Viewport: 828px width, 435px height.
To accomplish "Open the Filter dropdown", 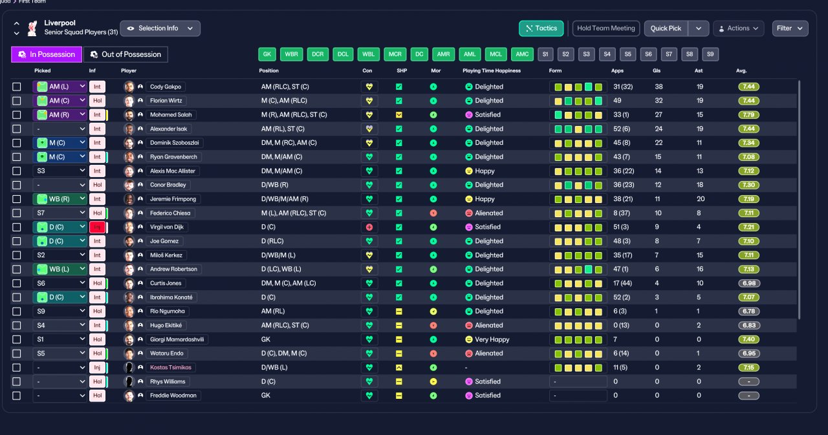I will [x=790, y=28].
